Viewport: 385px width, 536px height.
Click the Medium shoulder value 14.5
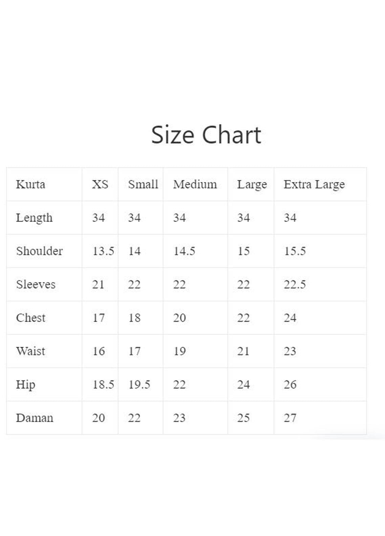click(184, 251)
